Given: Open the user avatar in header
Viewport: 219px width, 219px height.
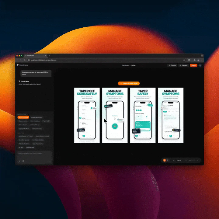Looking at the screenshot, I should click(x=200, y=65).
